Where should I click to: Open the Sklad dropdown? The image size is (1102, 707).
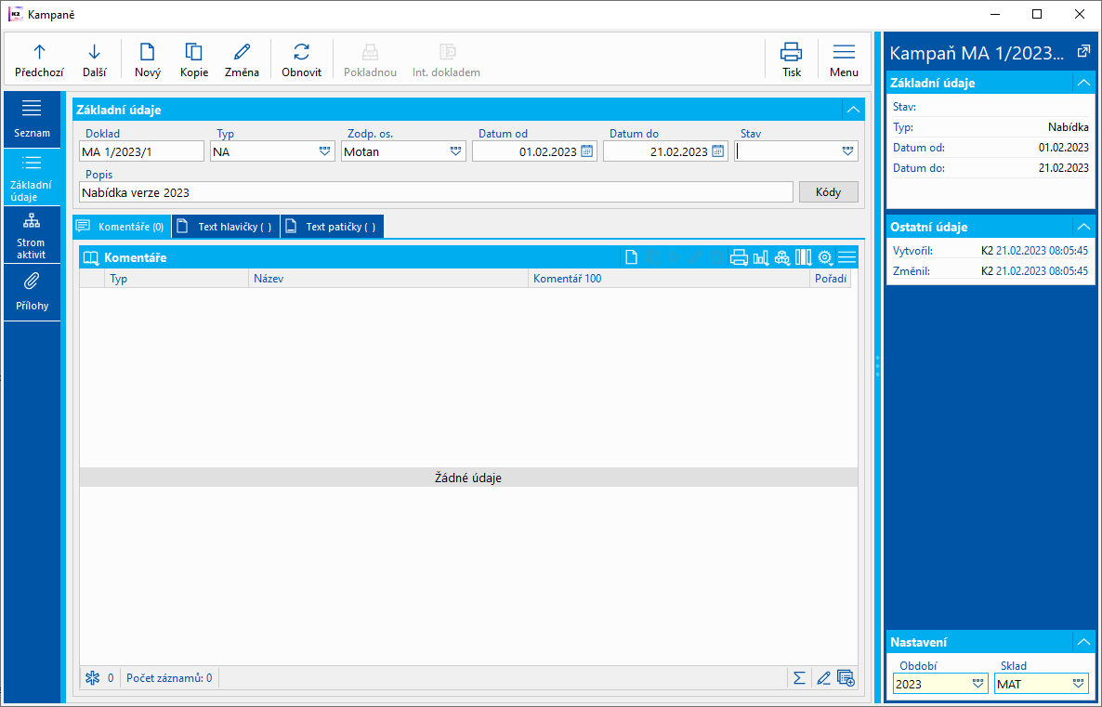point(1078,684)
